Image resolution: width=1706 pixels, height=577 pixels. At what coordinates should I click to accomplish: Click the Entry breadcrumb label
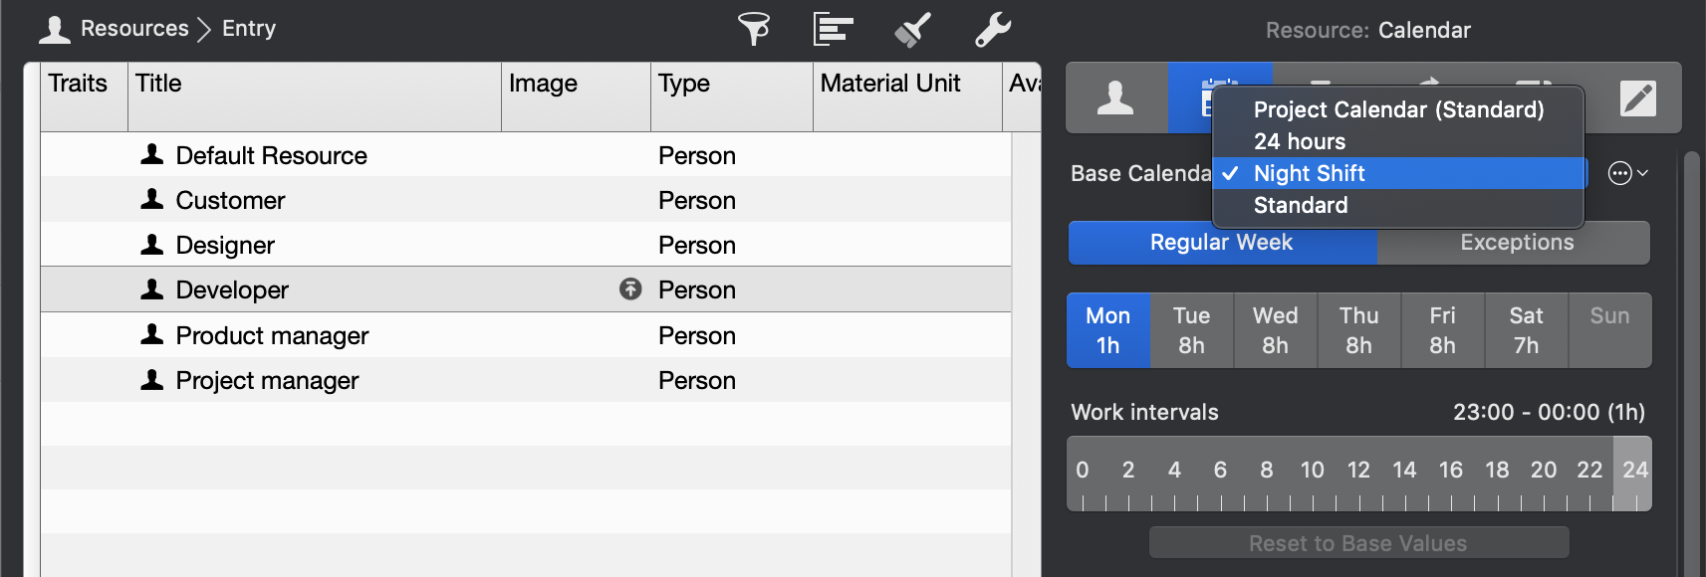[x=247, y=28]
